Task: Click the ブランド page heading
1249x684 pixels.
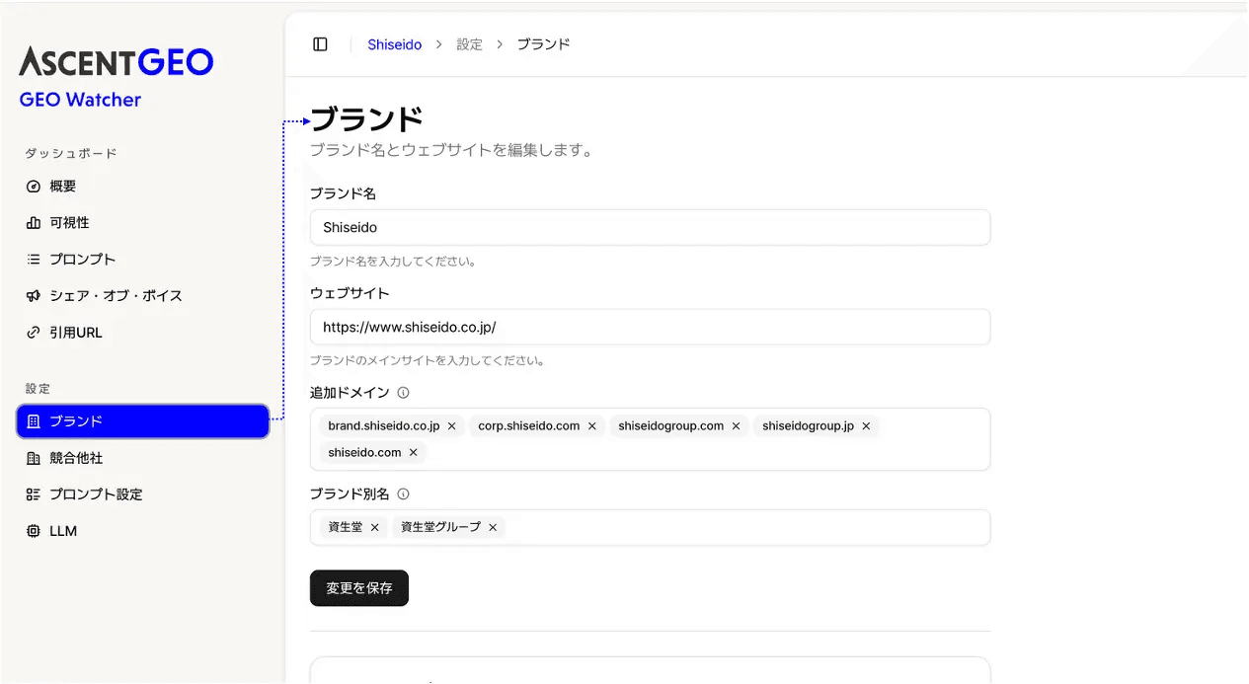Action: [x=367, y=119]
